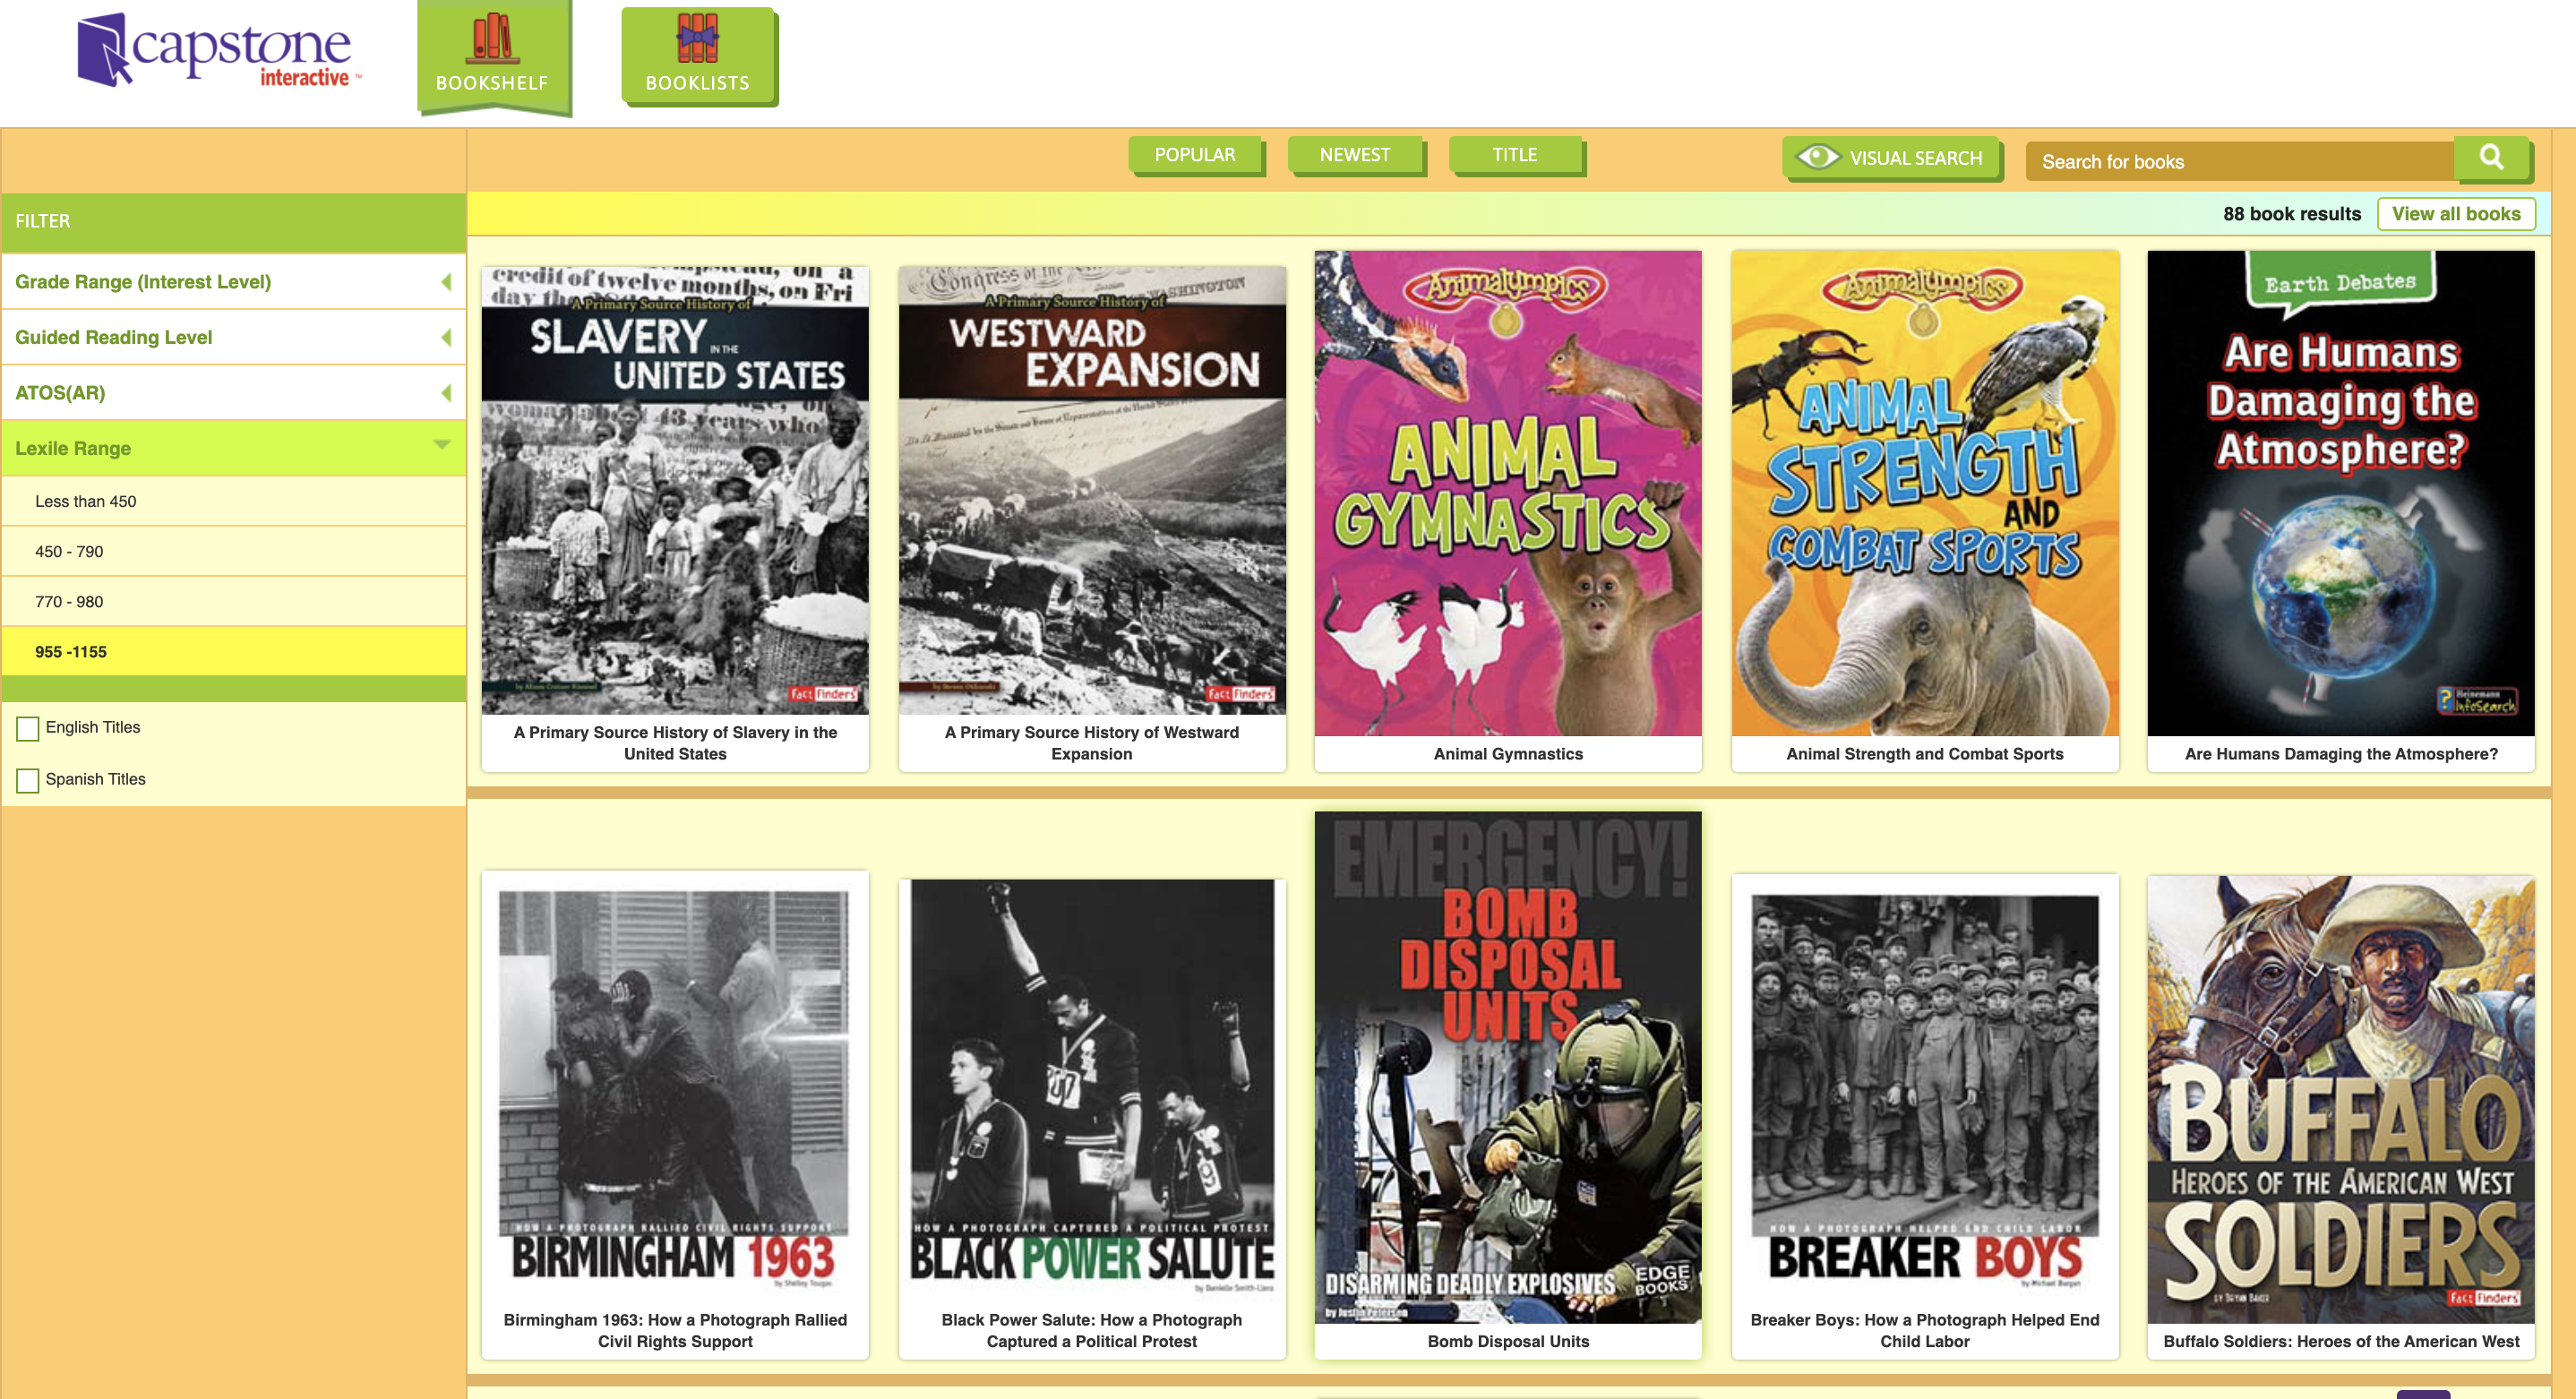Click title 'Bomb Disposal Units' under cover
Image resolution: width=2576 pixels, height=1399 pixels.
tap(1508, 1342)
